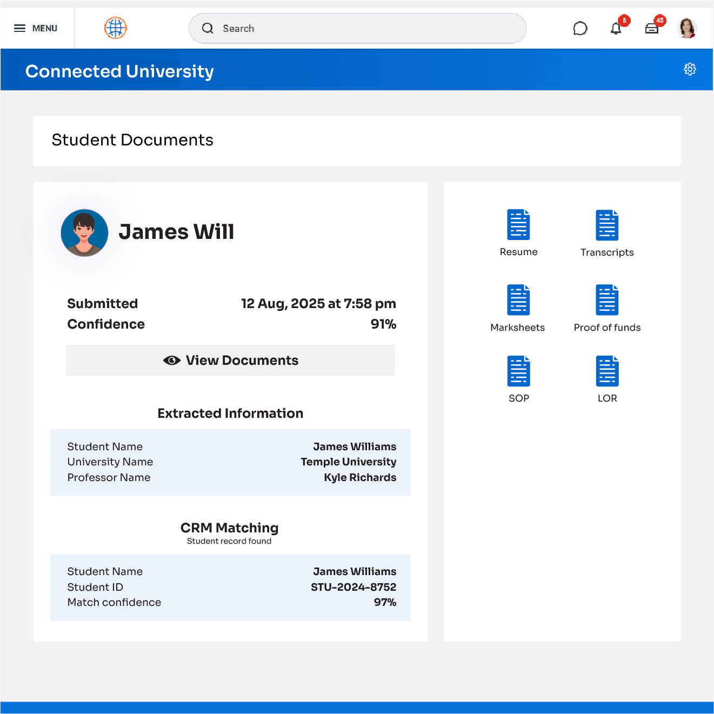Open the Proof of funds document icon

pyautogui.click(x=607, y=300)
